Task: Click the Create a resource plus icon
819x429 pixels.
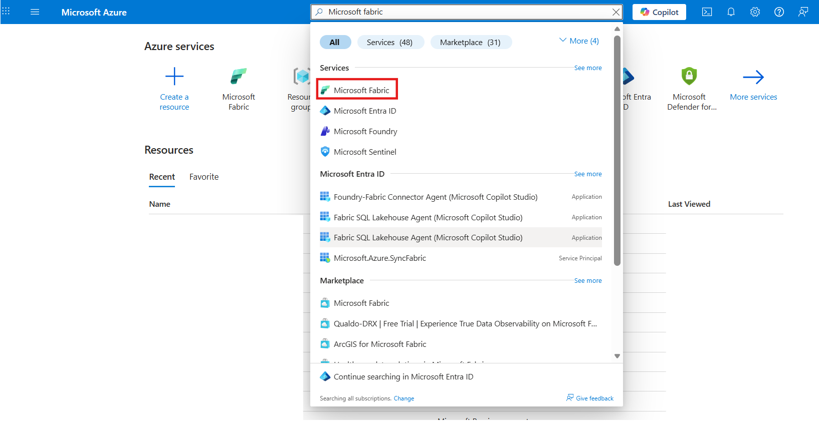Action: click(174, 77)
